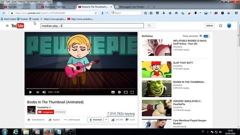The width and height of the screenshot is (240, 135).
Task: Reload the page
Action: click(x=96, y=13)
